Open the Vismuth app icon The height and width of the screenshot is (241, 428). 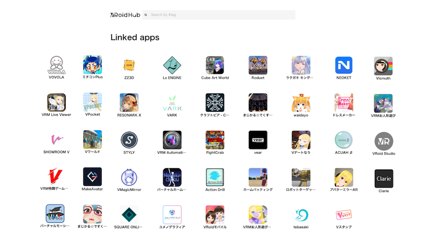(383, 66)
